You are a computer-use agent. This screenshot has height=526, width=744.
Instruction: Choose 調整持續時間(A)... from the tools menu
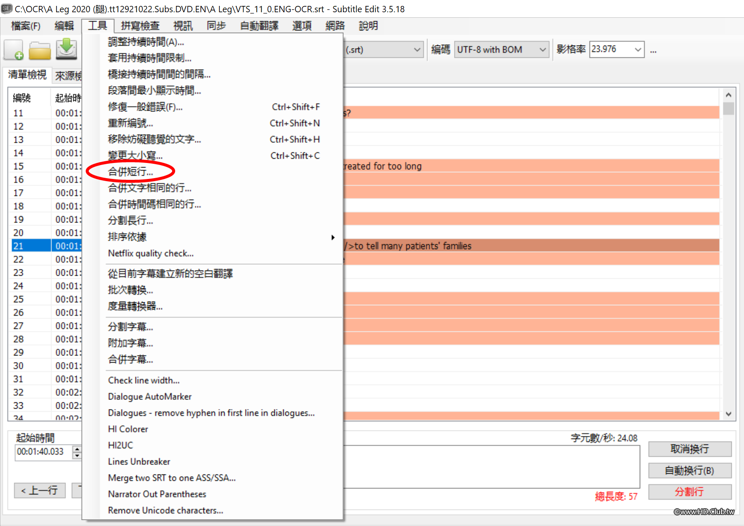[213, 42]
